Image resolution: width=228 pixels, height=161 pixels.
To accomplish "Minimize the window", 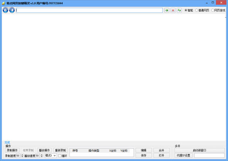I will click(207, 3).
